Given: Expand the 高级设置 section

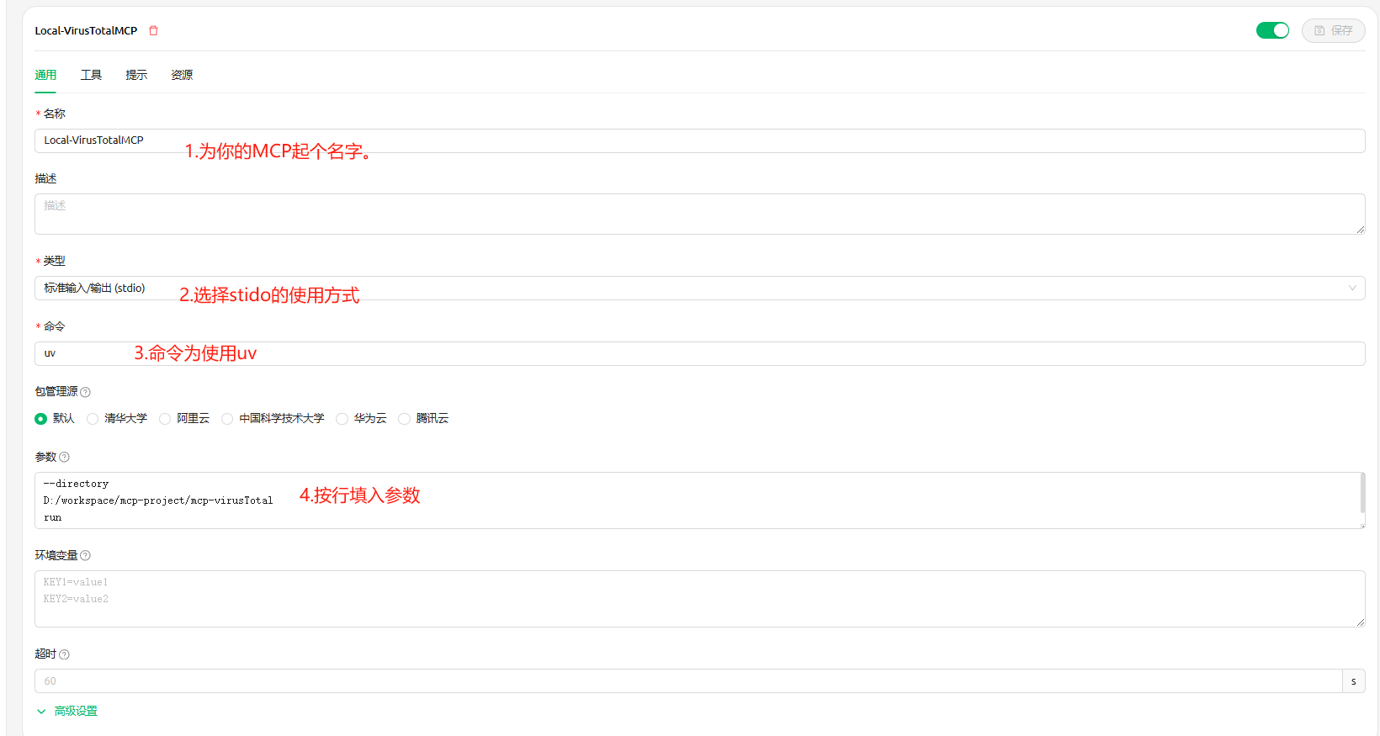Looking at the screenshot, I should 67,711.
